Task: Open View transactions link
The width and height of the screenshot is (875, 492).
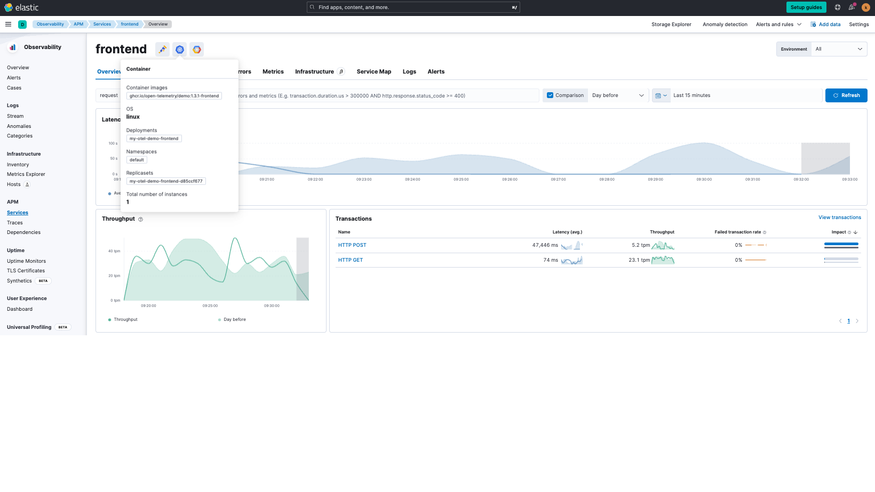Action: [840, 217]
